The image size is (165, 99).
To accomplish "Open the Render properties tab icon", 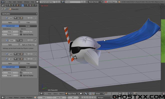I will pyautogui.click(x=7, y=5).
